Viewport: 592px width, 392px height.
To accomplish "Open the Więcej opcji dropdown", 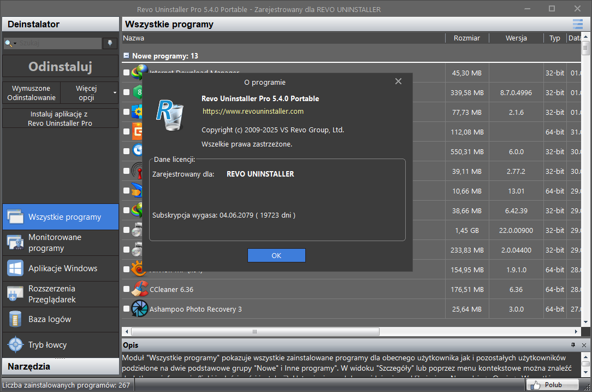I will (90, 92).
